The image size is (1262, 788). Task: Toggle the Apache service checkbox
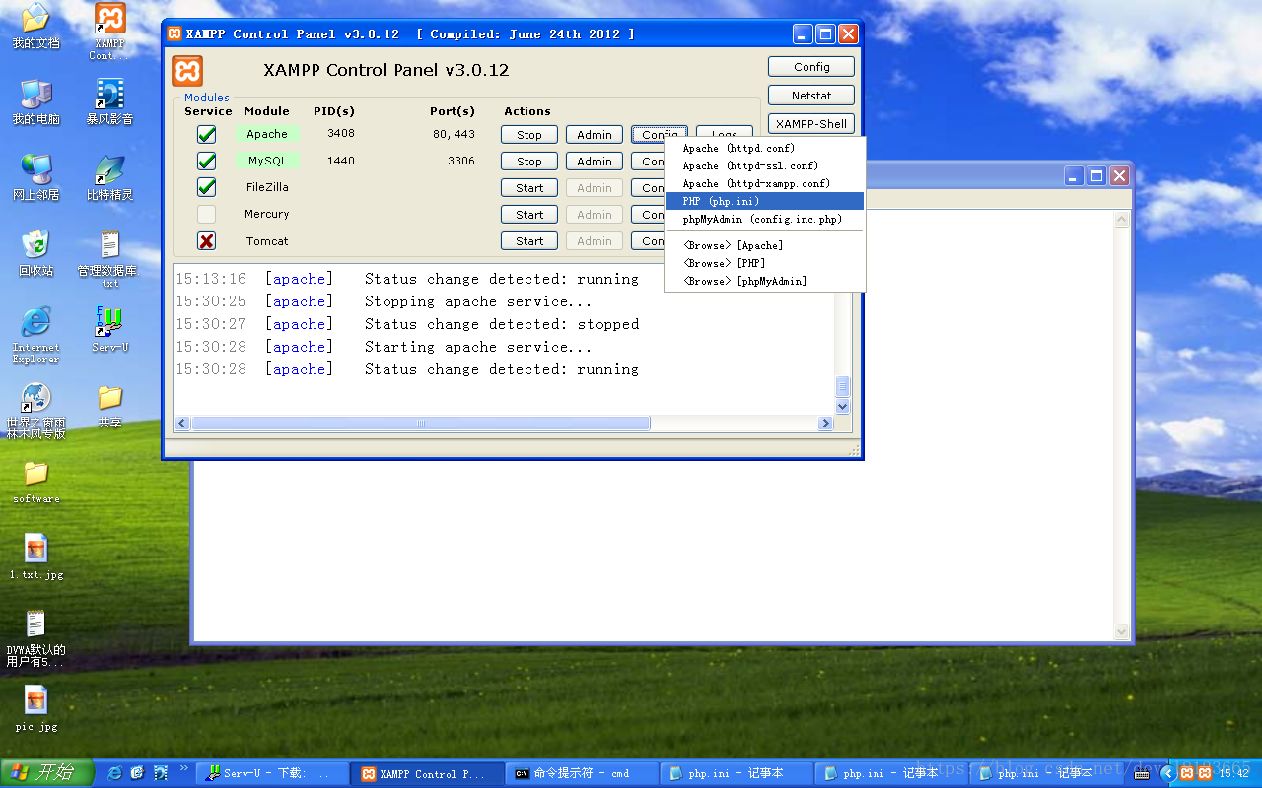coord(206,135)
